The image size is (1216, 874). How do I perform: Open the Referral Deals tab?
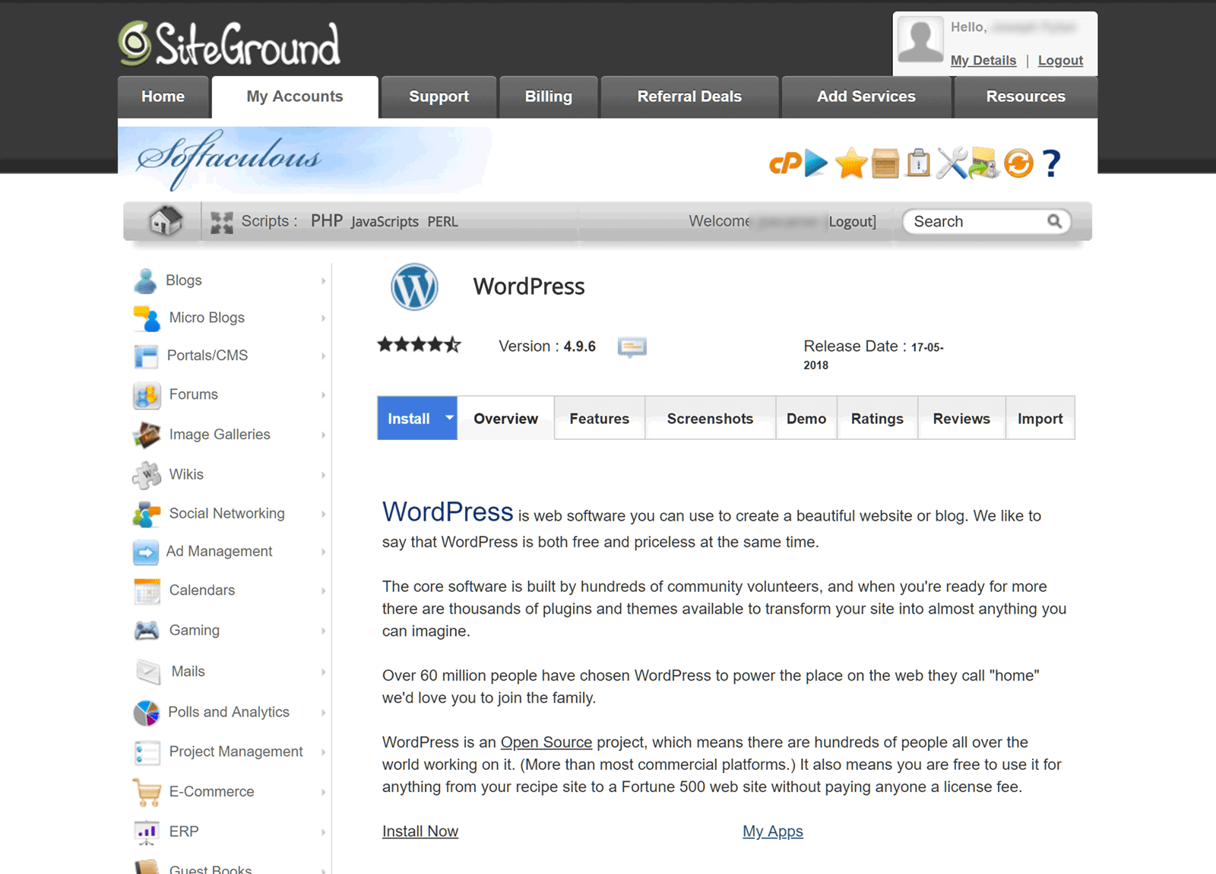tap(689, 97)
